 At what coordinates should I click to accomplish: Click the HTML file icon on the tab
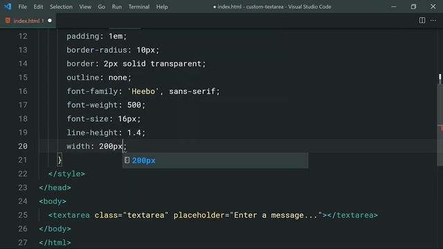coord(8,21)
